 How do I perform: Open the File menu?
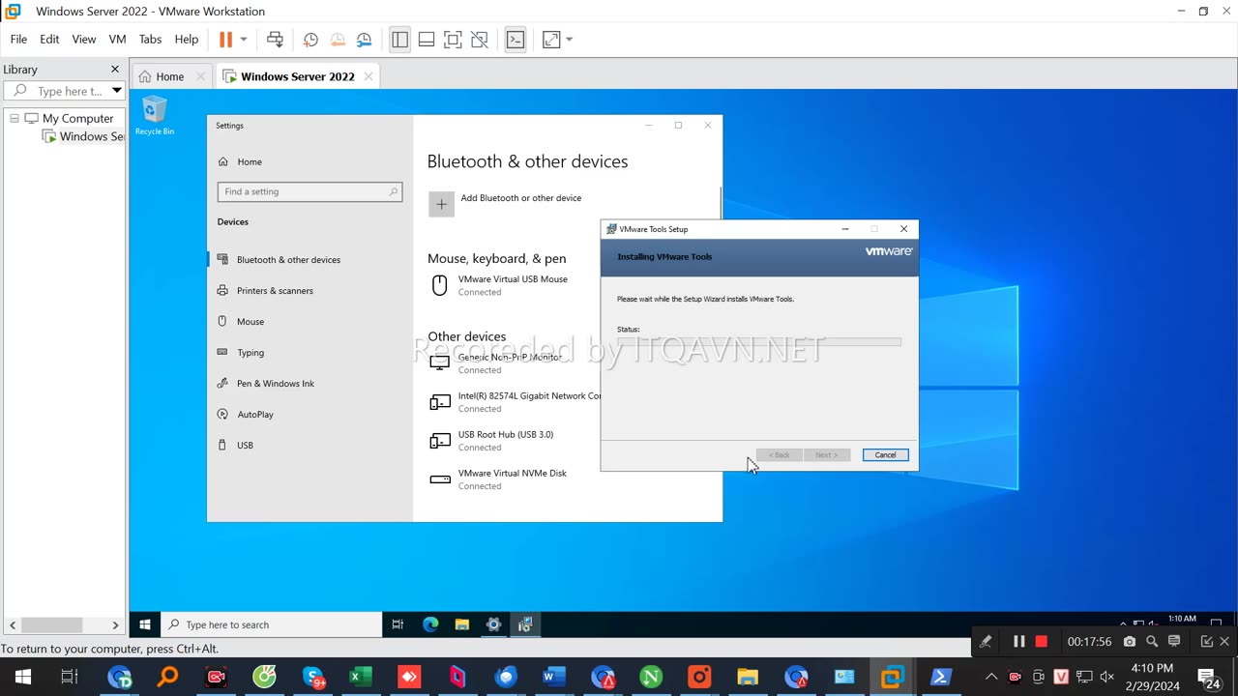tap(18, 40)
